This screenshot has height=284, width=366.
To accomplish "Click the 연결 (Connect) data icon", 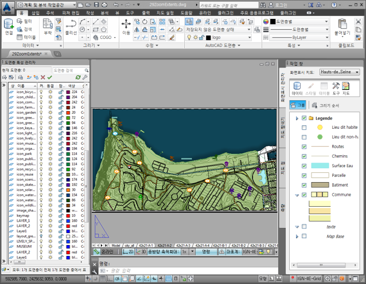I will pos(9,25).
